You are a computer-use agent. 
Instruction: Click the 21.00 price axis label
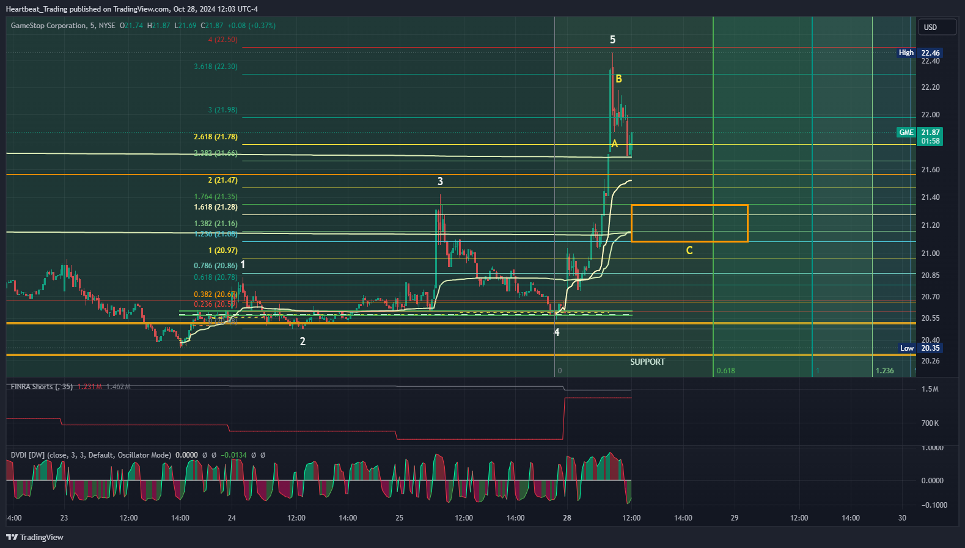point(930,254)
